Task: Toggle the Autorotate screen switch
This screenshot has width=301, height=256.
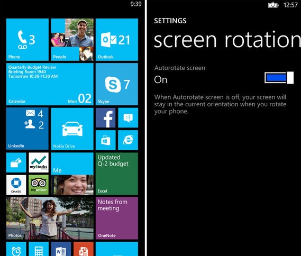Action: pos(279,78)
